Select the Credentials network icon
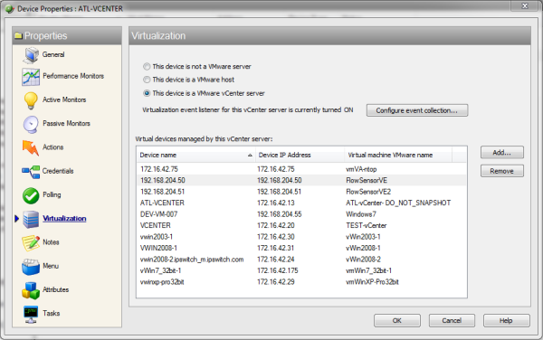This screenshot has height=340, width=543. click(31, 172)
